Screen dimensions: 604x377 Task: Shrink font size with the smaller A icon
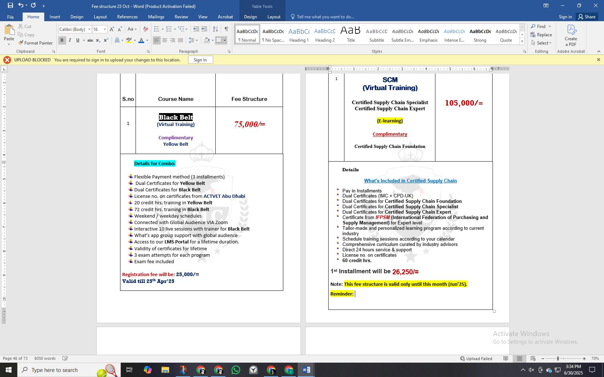click(120, 29)
